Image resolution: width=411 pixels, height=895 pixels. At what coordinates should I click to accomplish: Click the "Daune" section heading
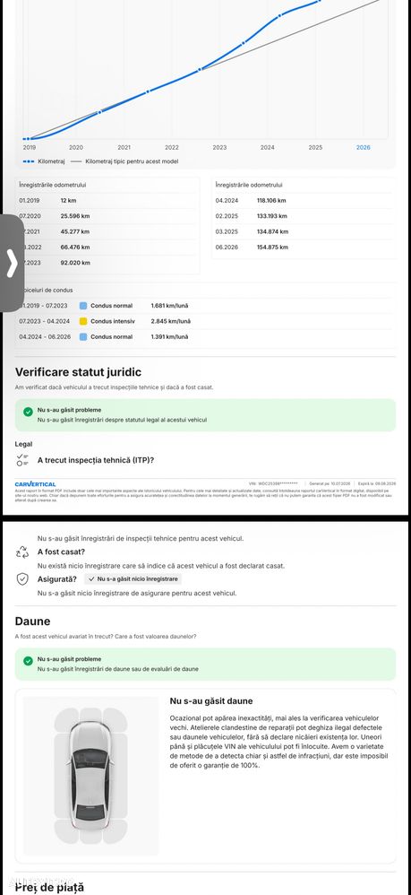[x=32, y=621]
